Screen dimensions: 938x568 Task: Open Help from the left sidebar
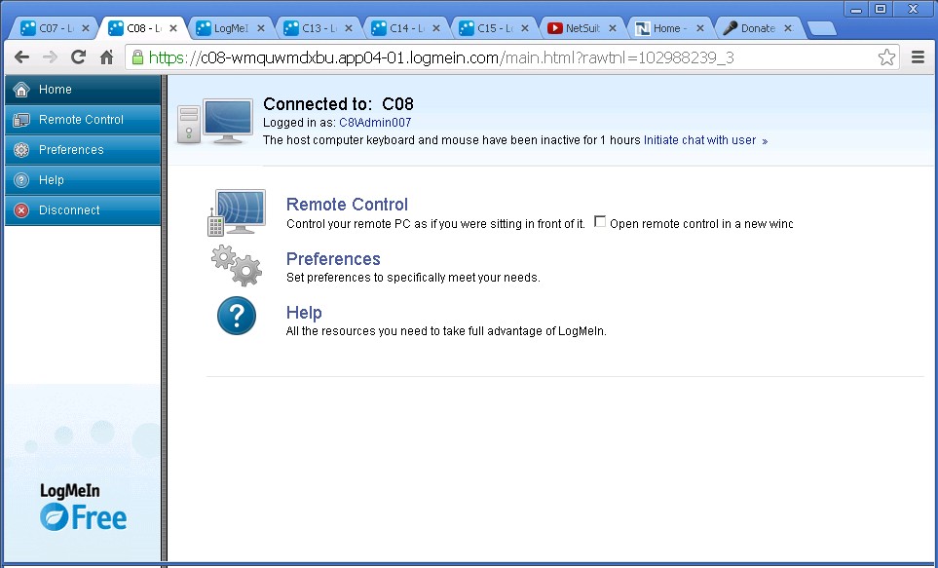[83, 180]
